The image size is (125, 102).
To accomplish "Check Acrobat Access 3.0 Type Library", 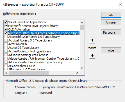I will coord(6,40).
